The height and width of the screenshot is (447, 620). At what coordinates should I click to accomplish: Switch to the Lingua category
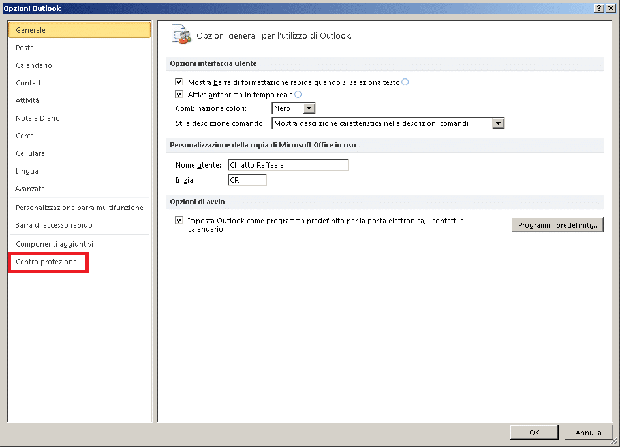[x=80, y=171]
